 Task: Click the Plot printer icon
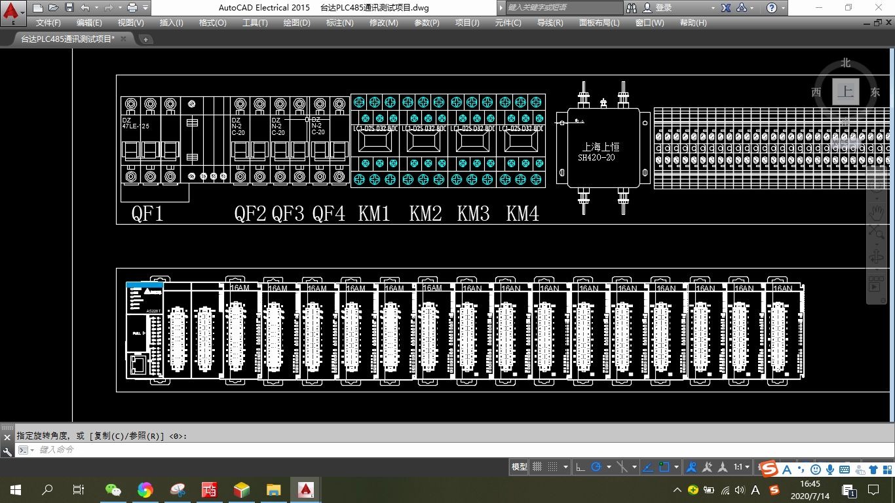point(132,8)
